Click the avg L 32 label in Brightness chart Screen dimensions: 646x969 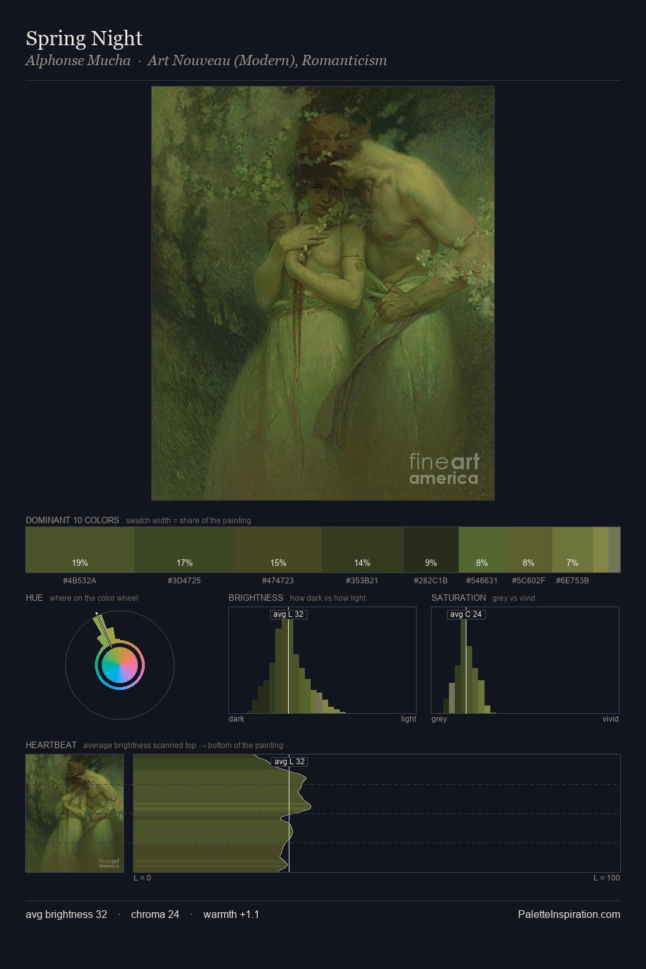click(288, 614)
